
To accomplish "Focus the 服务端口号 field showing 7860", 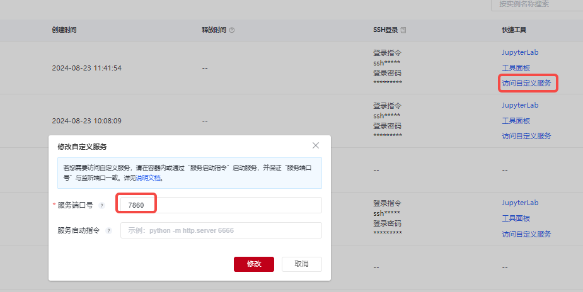I will click(221, 205).
